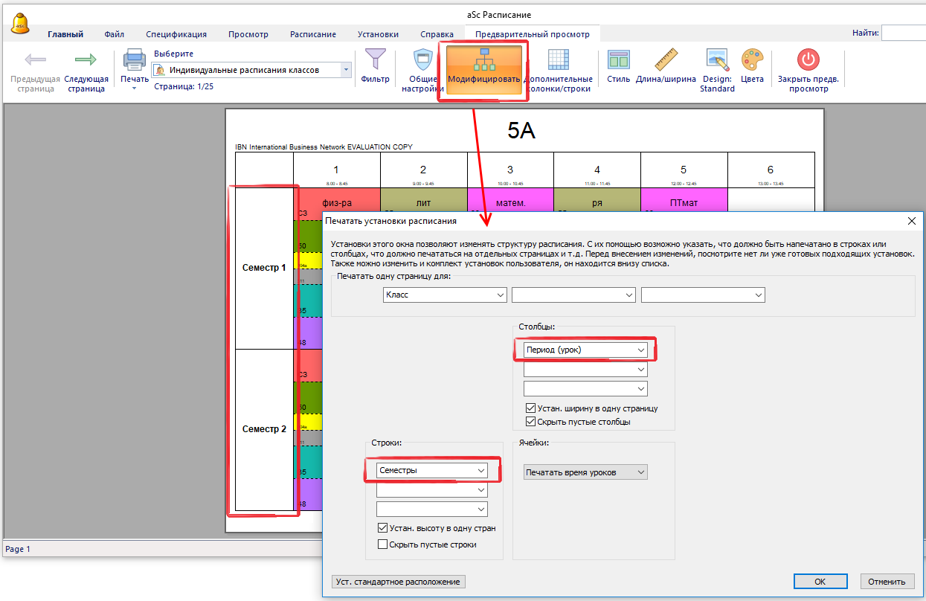This screenshot has height=601, width=926.
Task: Disable Устан. ширину в одну страницу checkbox
Action: [530, 408]
